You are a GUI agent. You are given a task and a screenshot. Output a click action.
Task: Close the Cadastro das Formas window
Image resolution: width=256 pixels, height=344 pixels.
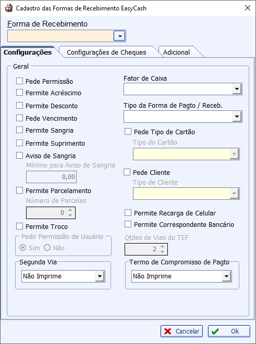point(248,8)
